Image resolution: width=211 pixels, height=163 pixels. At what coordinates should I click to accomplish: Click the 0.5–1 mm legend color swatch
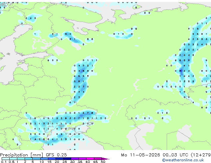[x=13, y=159]
